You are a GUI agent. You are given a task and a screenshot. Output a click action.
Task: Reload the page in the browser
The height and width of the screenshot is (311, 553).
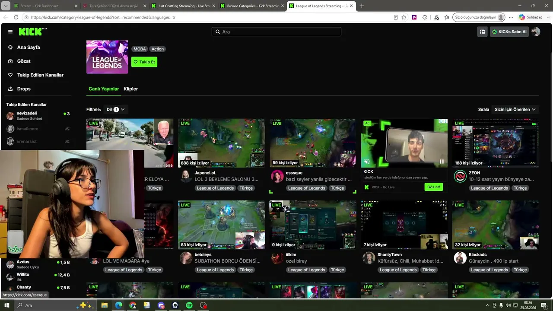pos(16,17)
